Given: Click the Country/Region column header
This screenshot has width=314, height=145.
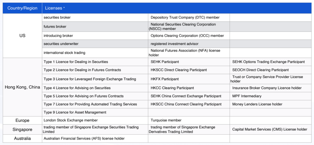Looking at the screenshot, I should 22,8.
